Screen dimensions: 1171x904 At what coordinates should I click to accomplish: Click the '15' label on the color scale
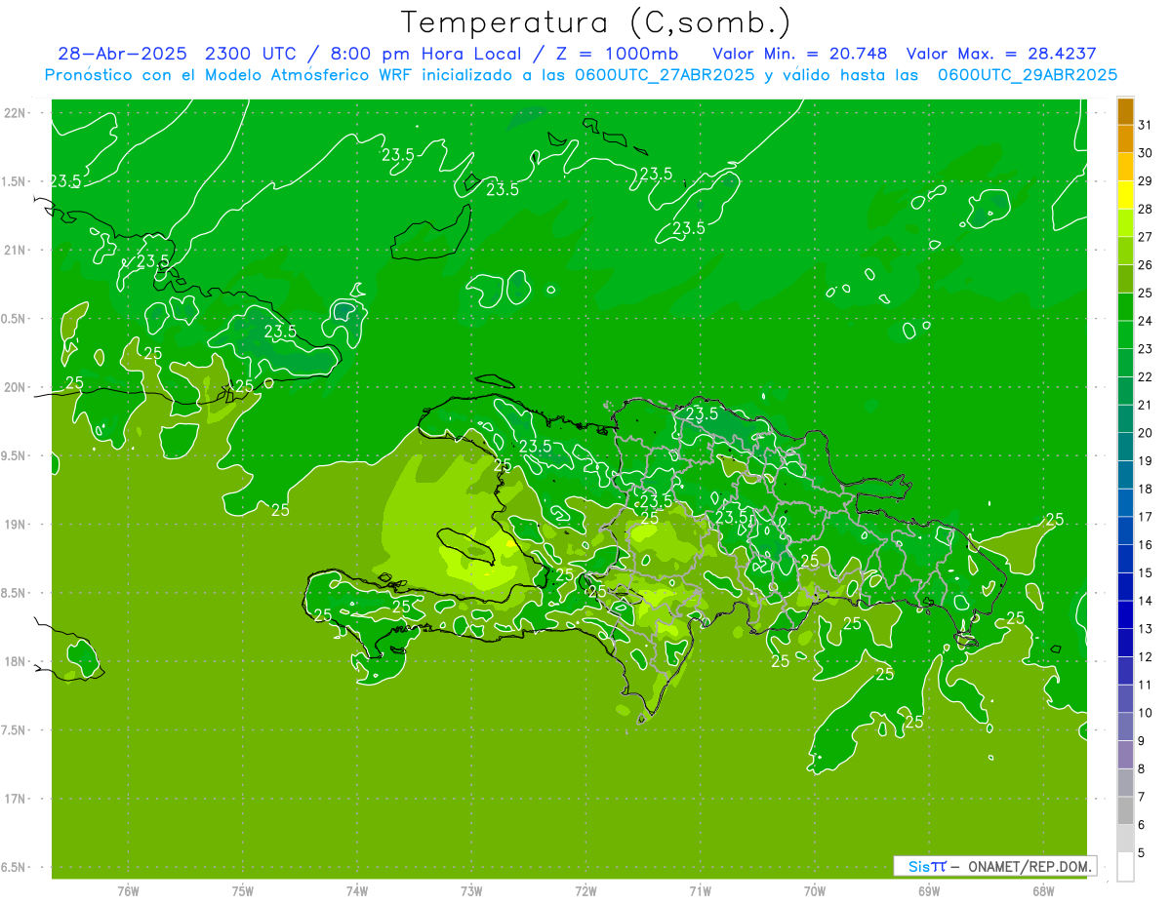point(1145,573)
